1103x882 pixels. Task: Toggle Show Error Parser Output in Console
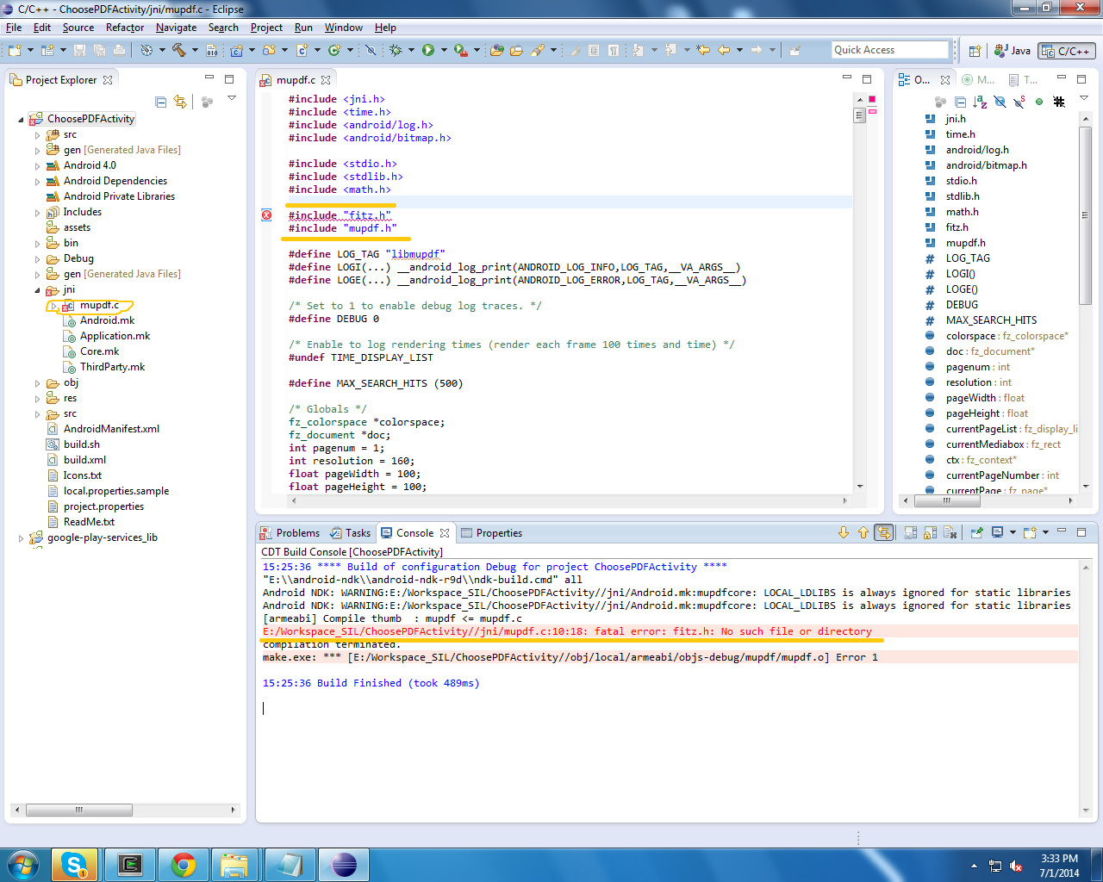[883, 532]
